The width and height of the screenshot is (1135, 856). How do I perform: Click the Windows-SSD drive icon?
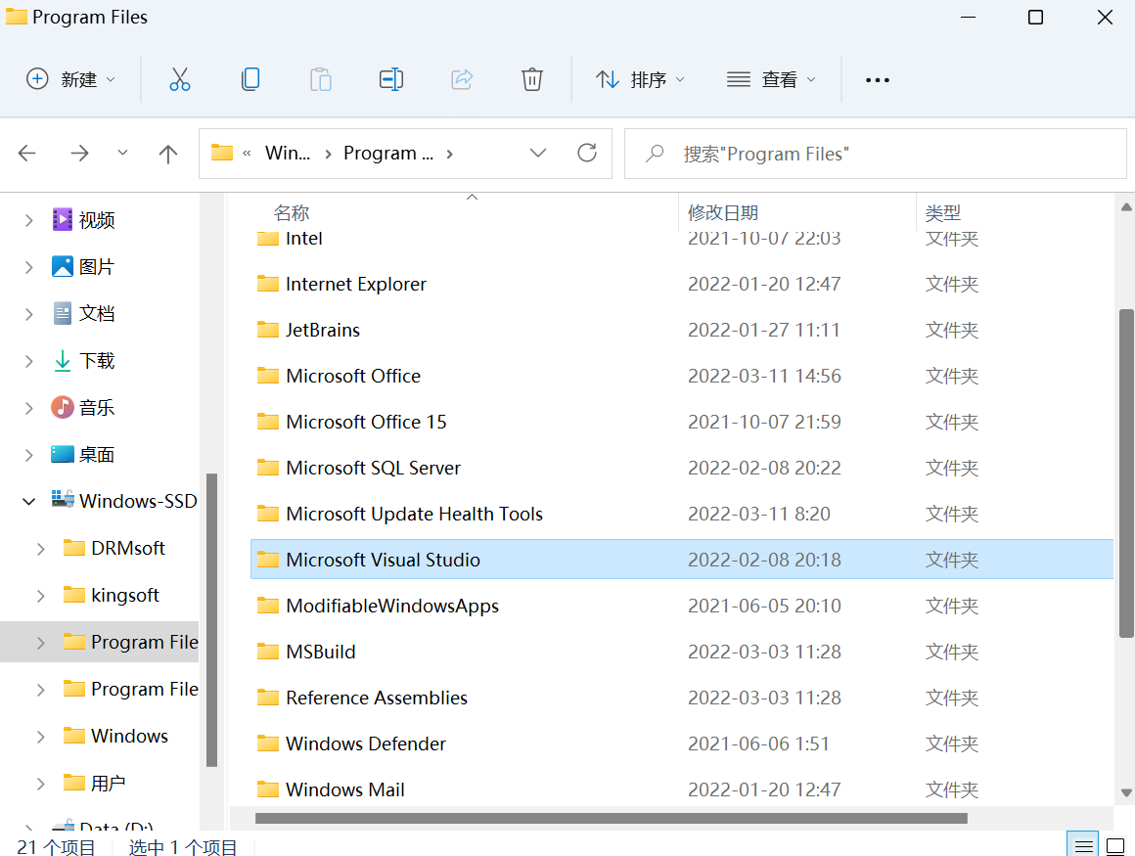(63, 500)
